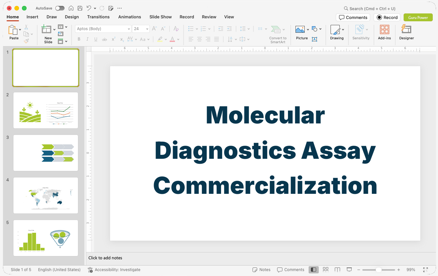Toggle Superscript formatting
This screenshot has height=276, width=438.
point(113,39)
